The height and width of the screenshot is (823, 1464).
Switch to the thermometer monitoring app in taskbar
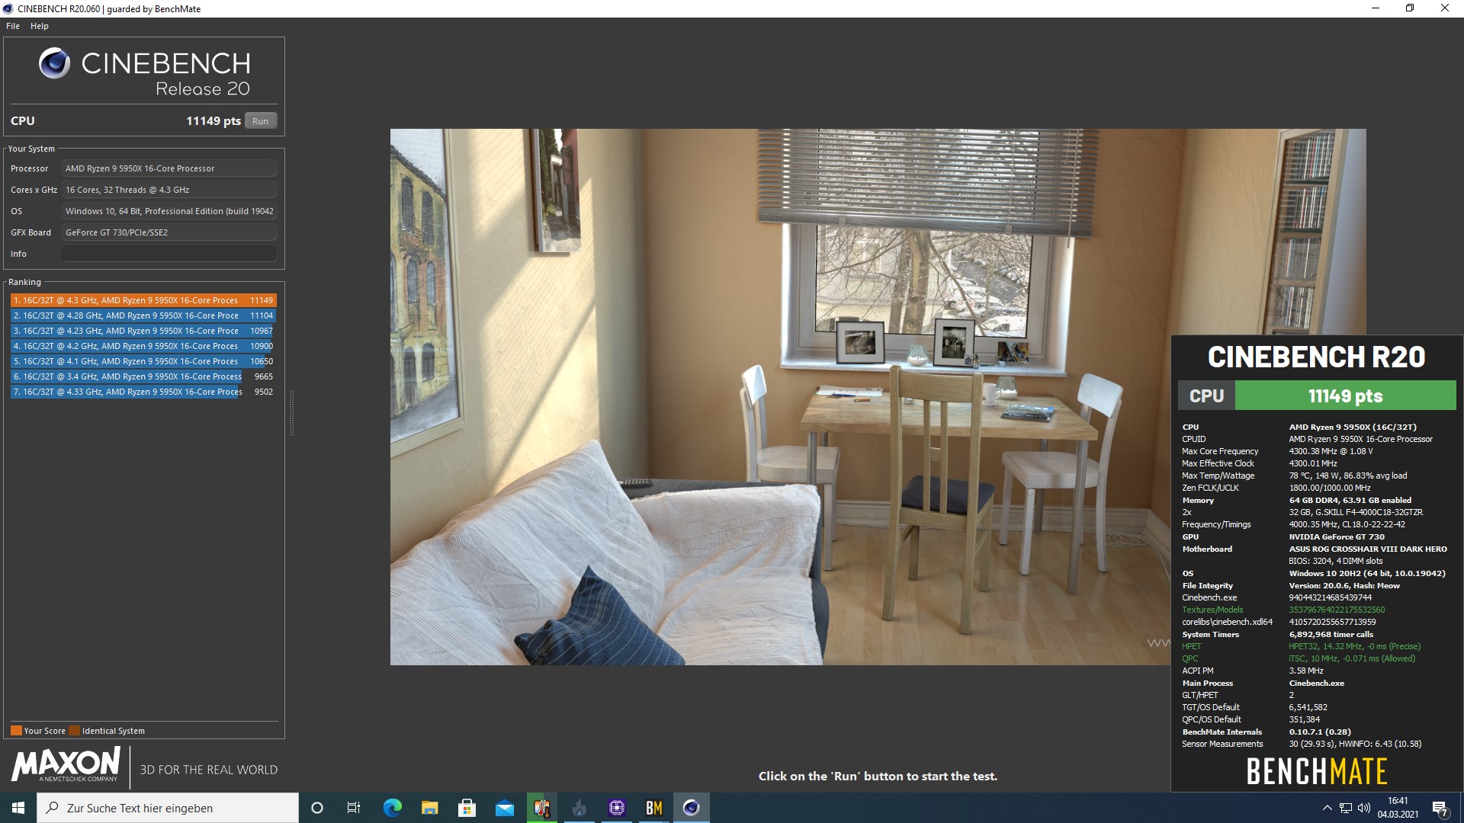click(x=541, y=808)
